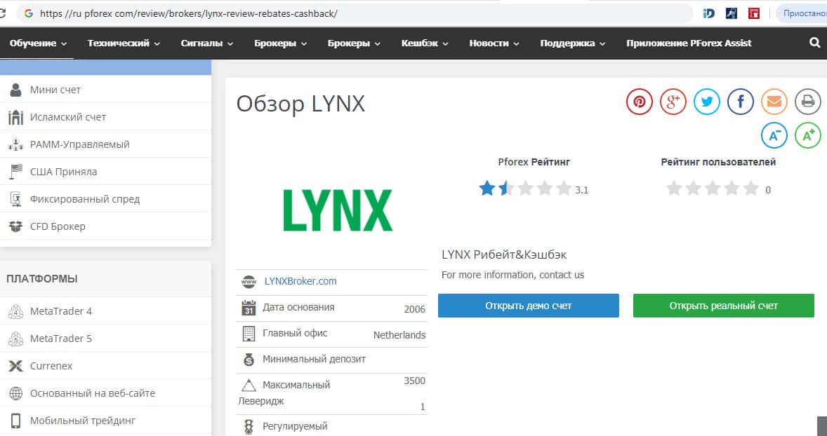Screen dimensions: 827x436
Task: Expand the second Брокеры menu
Action: tap(354, 43)
